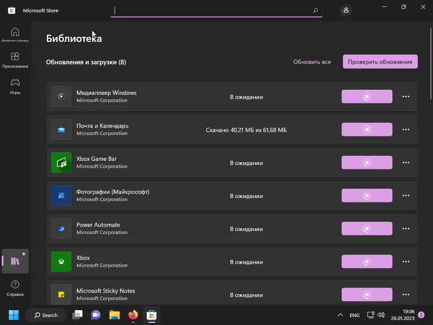
Task: Open Приложения section in sidebar
Action: [x=15, y=60]
